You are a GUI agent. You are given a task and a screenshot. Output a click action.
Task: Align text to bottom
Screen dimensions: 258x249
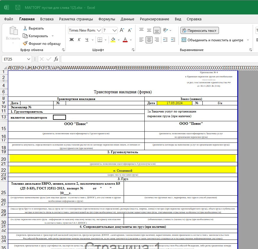tap(157, 30)
